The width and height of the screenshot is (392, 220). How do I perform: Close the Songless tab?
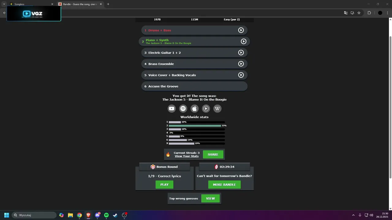pos(52,4)
